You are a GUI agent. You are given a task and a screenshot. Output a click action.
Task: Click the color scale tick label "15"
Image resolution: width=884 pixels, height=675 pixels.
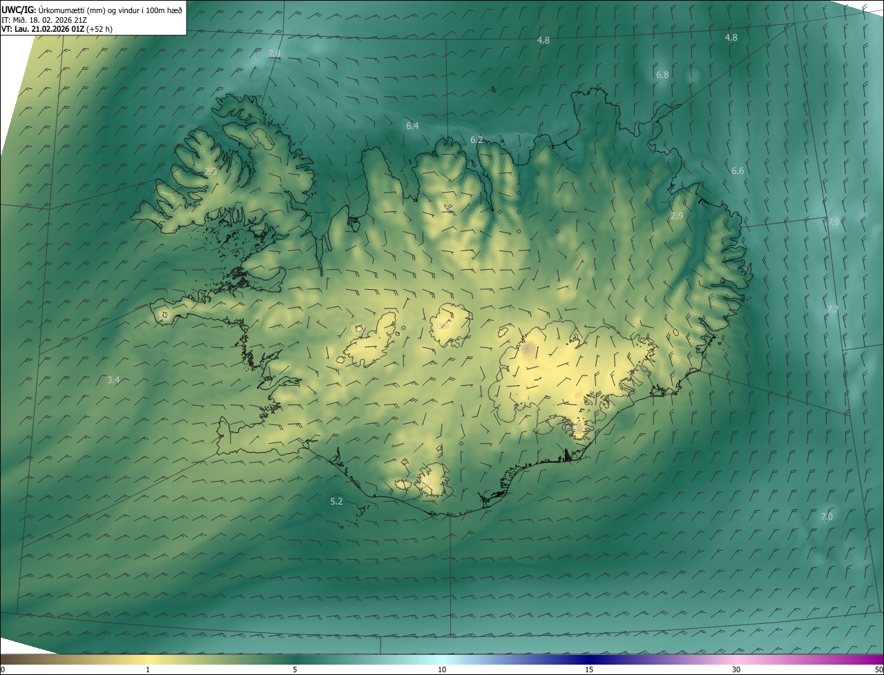589,669
